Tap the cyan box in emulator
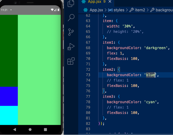 [x=9, y=115]
